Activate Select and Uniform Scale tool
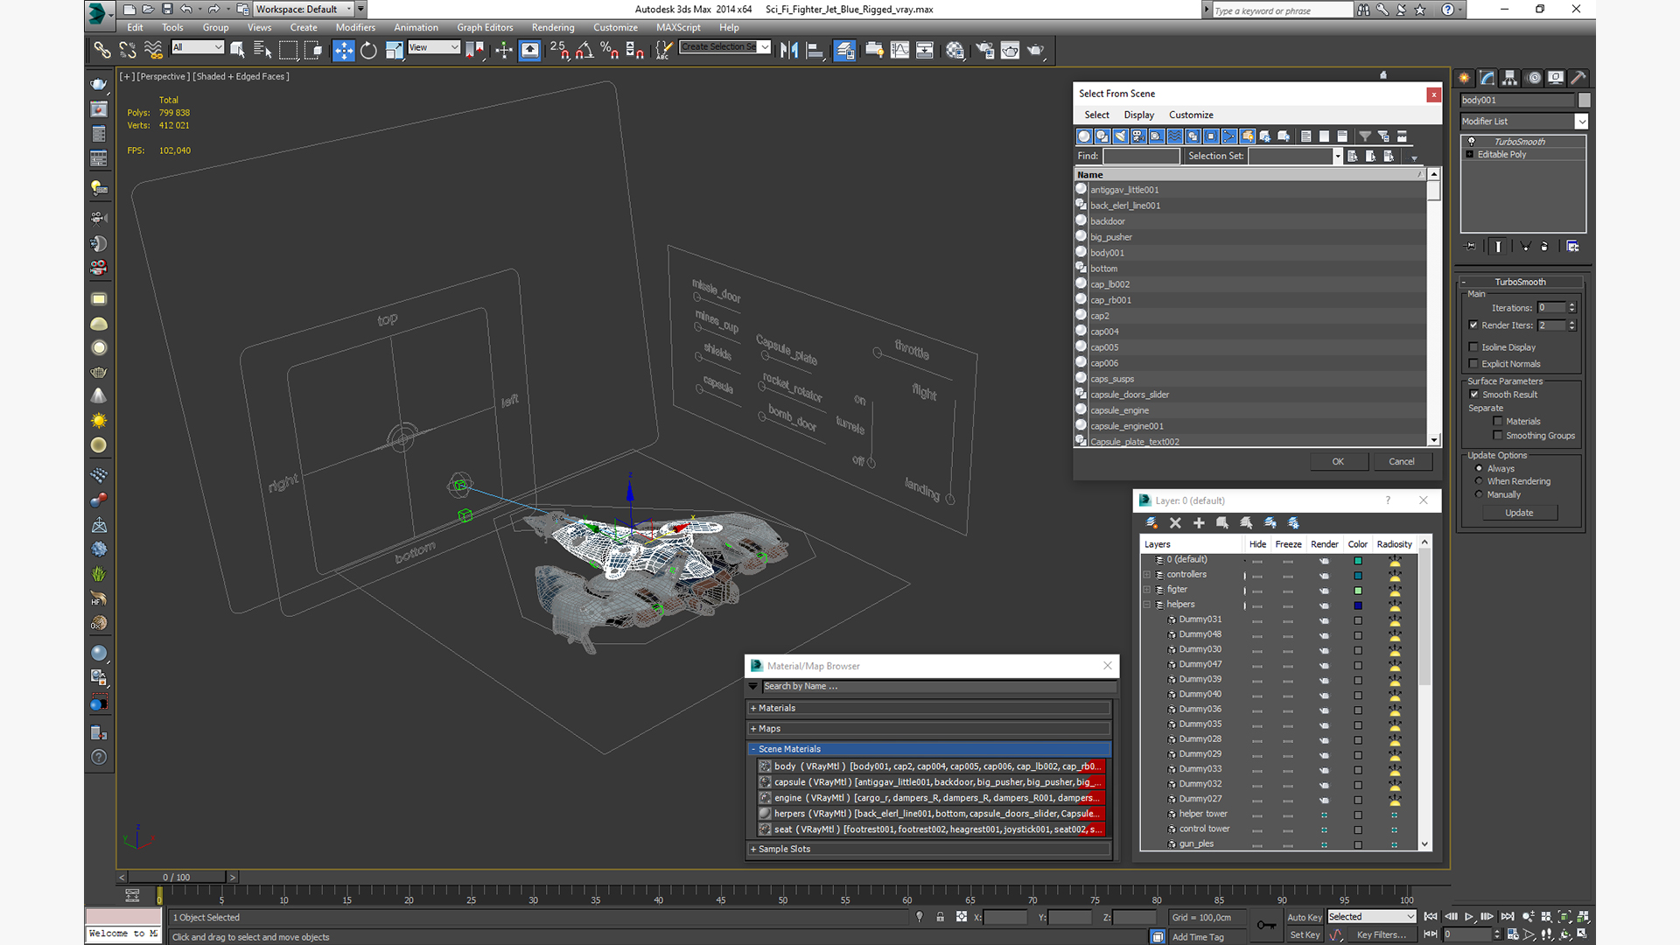 (x=394, y=50)
